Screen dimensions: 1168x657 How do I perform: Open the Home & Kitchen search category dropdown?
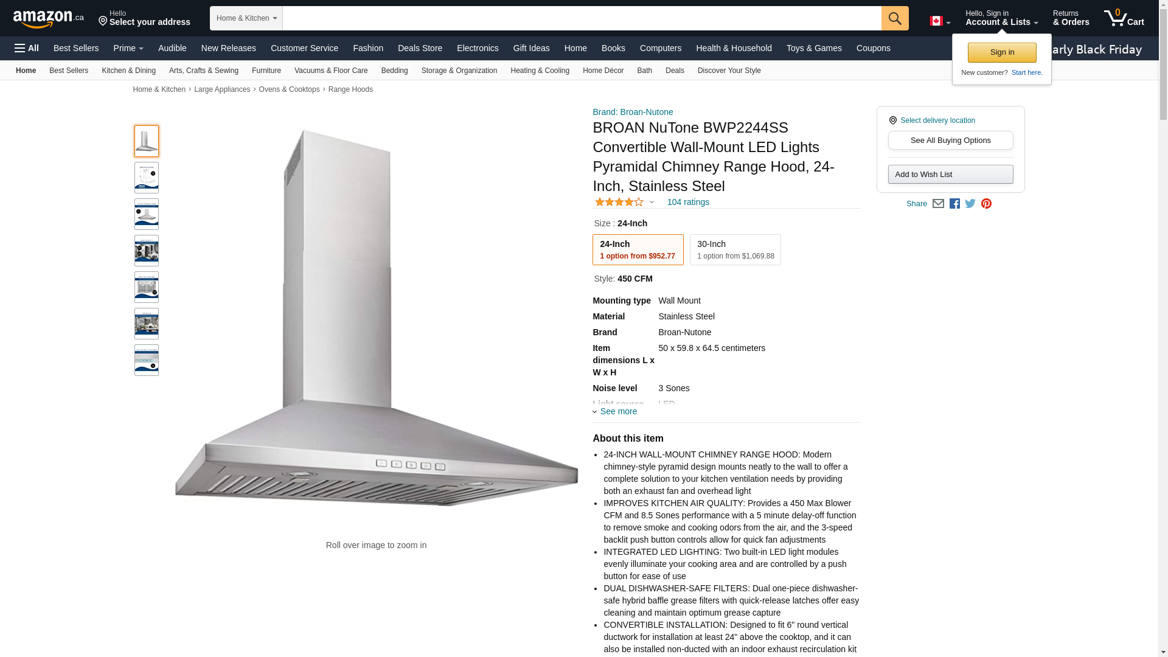[x=246, y=18]
